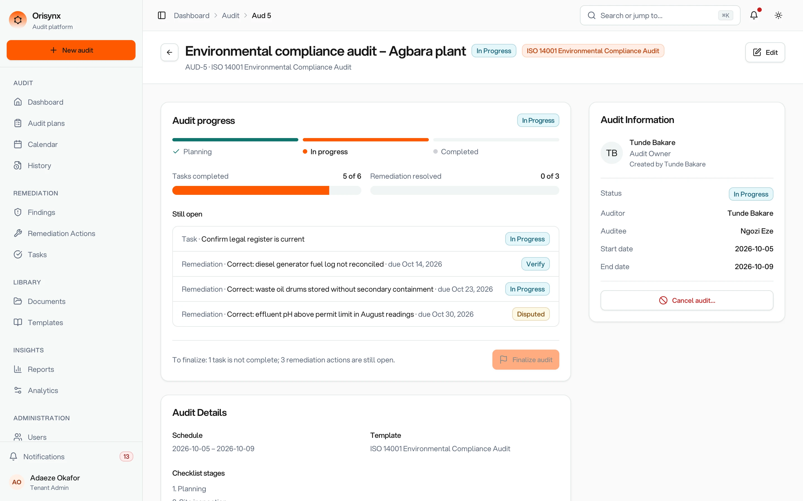This screenshot has width=803, height=501.
Task: Open Audit plans in sidebar
Action: coord(71,123)
